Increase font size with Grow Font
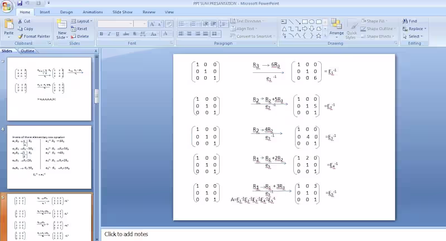The image size is (446, 241). coord(152,24)
